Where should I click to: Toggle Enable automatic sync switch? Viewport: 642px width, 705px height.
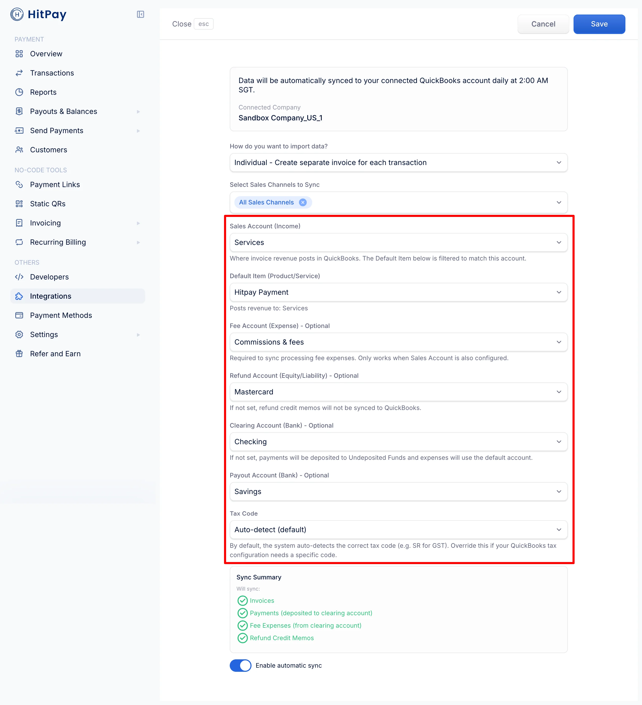240,666
